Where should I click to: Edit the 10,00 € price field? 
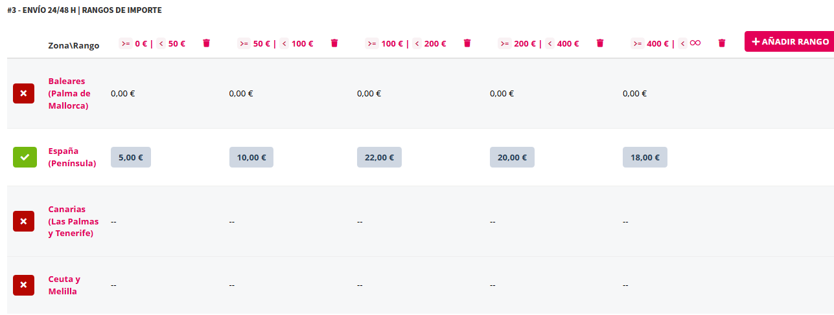tap(251, 157)
